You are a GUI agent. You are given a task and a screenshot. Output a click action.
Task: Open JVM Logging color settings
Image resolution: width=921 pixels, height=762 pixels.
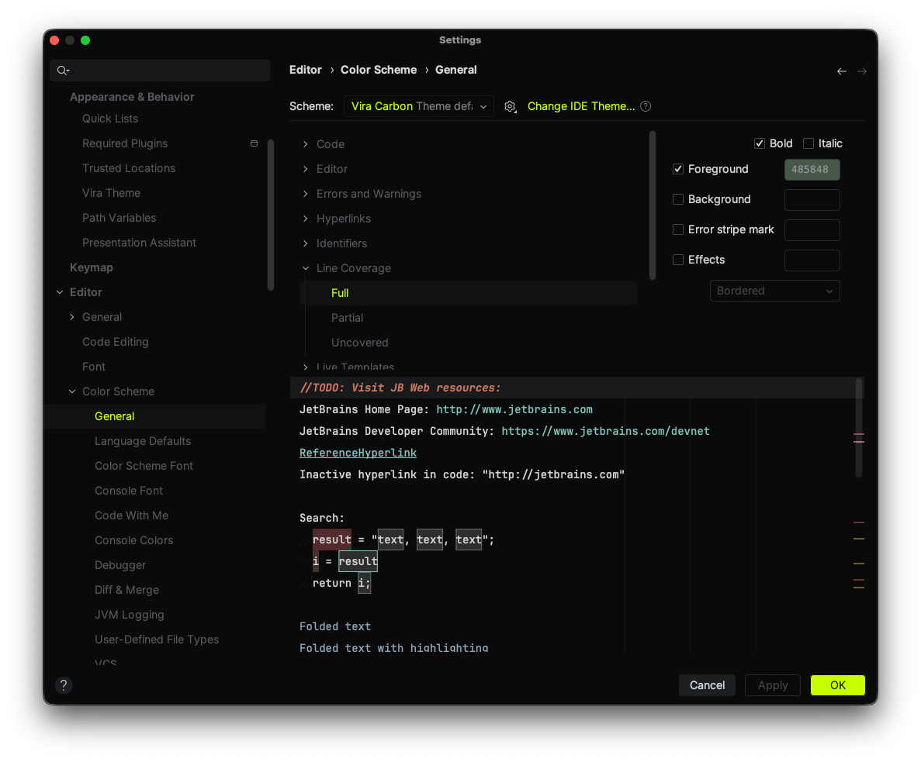(130, 615)
